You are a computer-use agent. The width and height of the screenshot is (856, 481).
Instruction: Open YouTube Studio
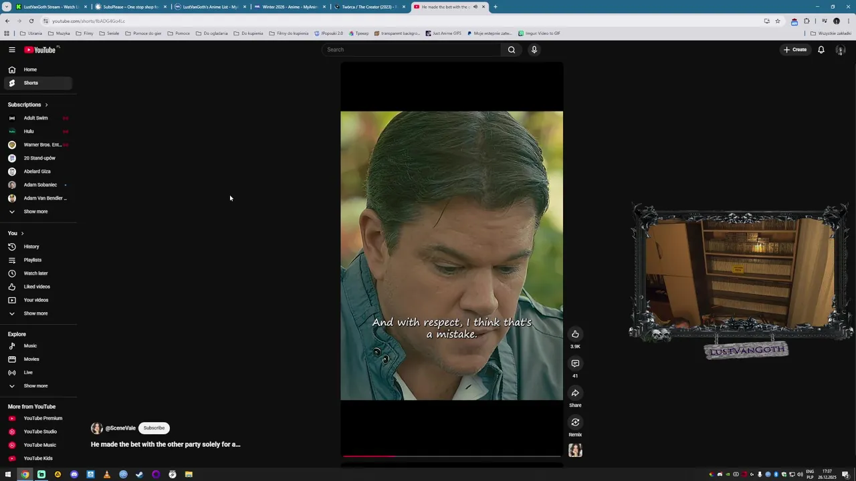tap(37, 432)
